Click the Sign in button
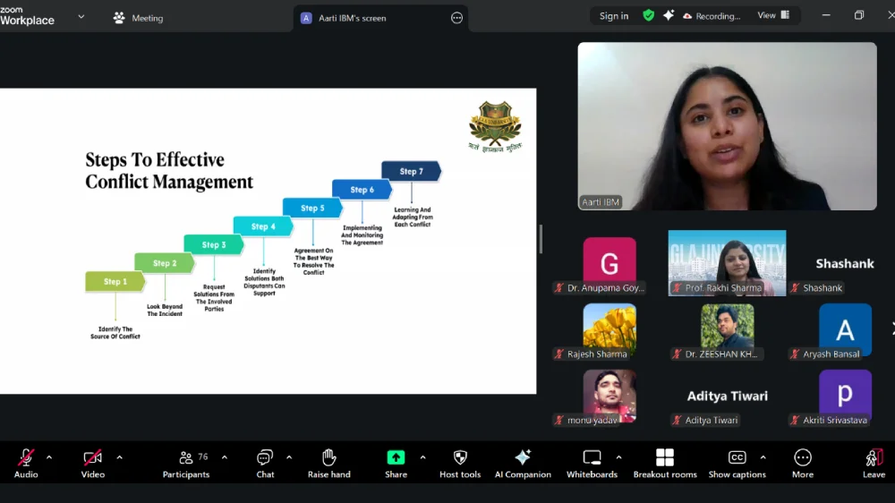Viewport: 895px width, 503px height. click(614, 16)
